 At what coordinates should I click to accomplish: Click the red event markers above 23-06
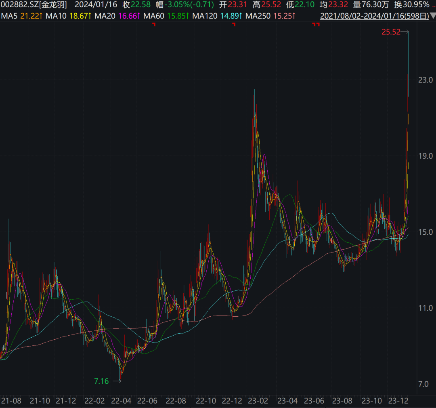(316, 25)
